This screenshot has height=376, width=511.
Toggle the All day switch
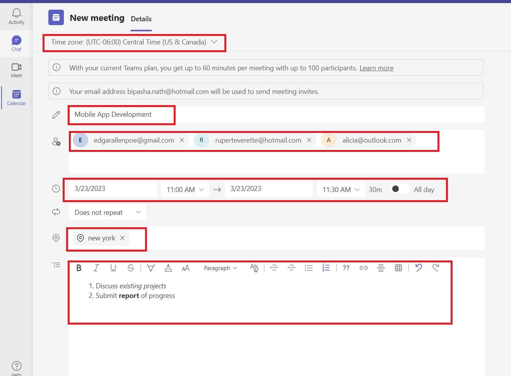[399, 189]
